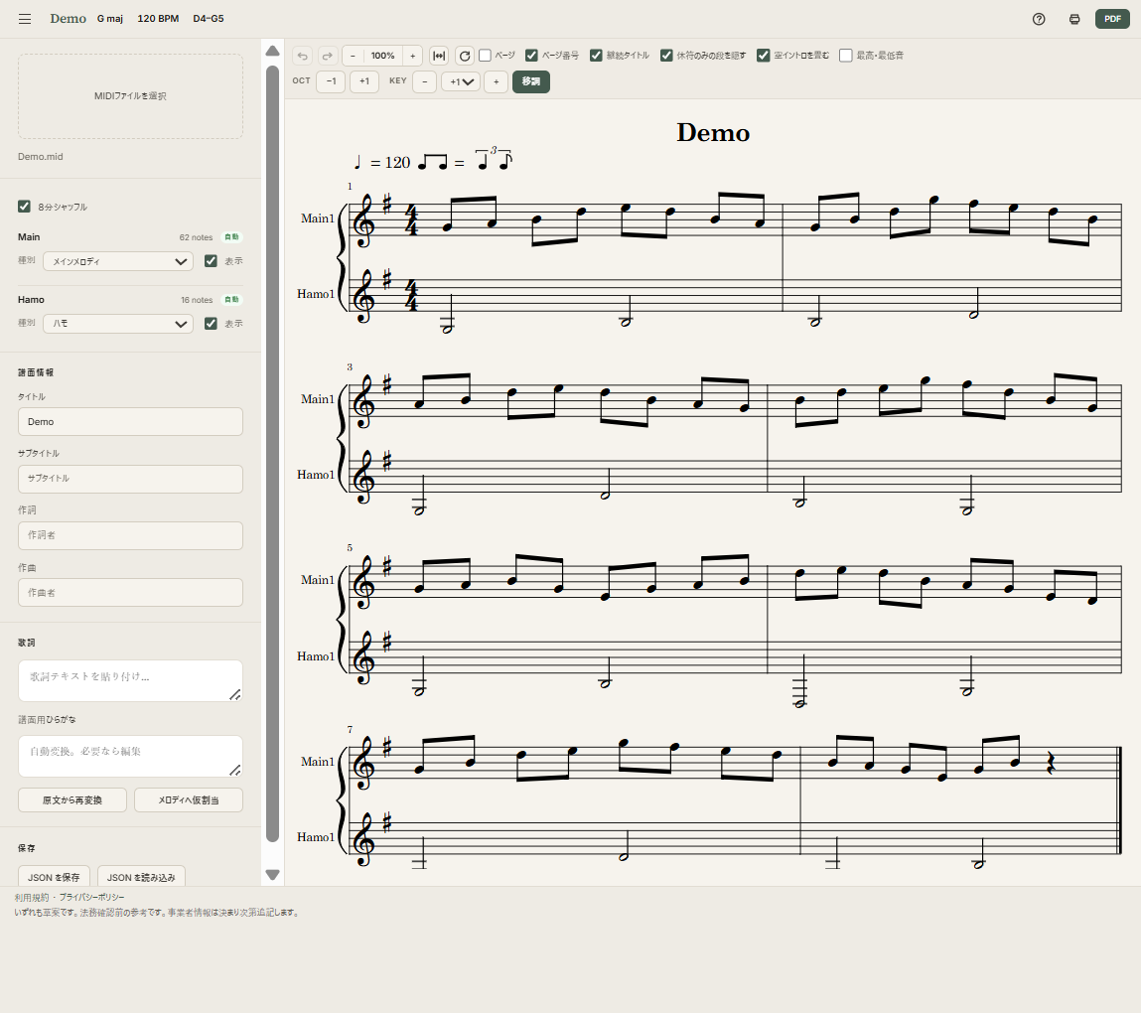
Task: Open the hamburger menu
Action: (x=25, y=19)
